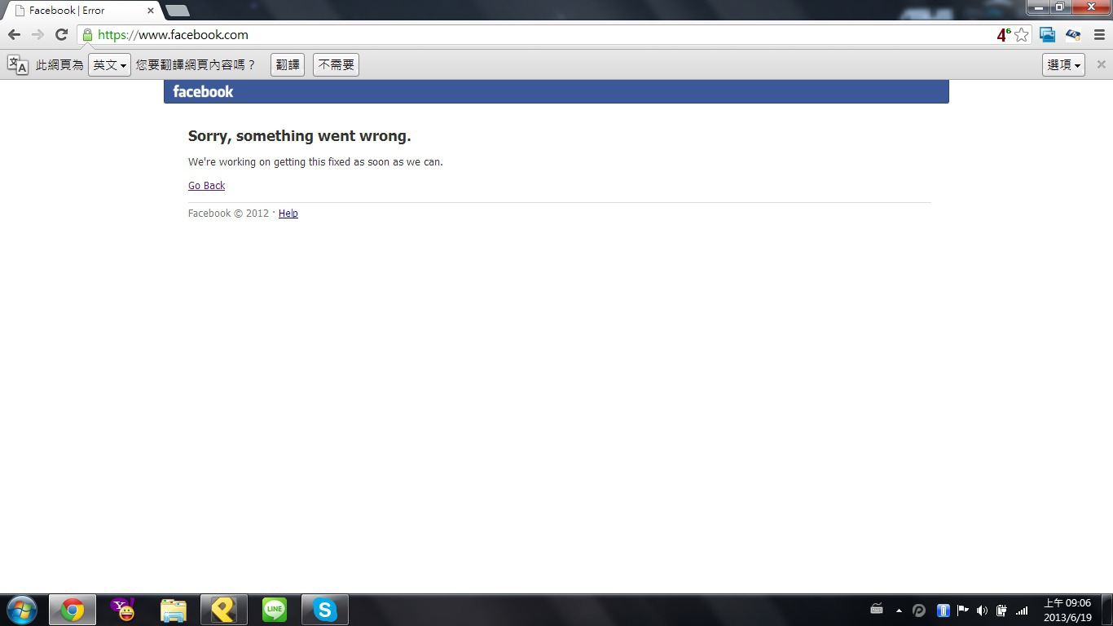Follow the Go Back link
Screen dimensions: 1113x626
tap(206, 186)
